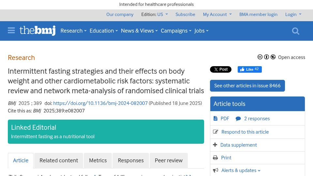Expand the Campaigns nav dropdown

click(176, 31)
